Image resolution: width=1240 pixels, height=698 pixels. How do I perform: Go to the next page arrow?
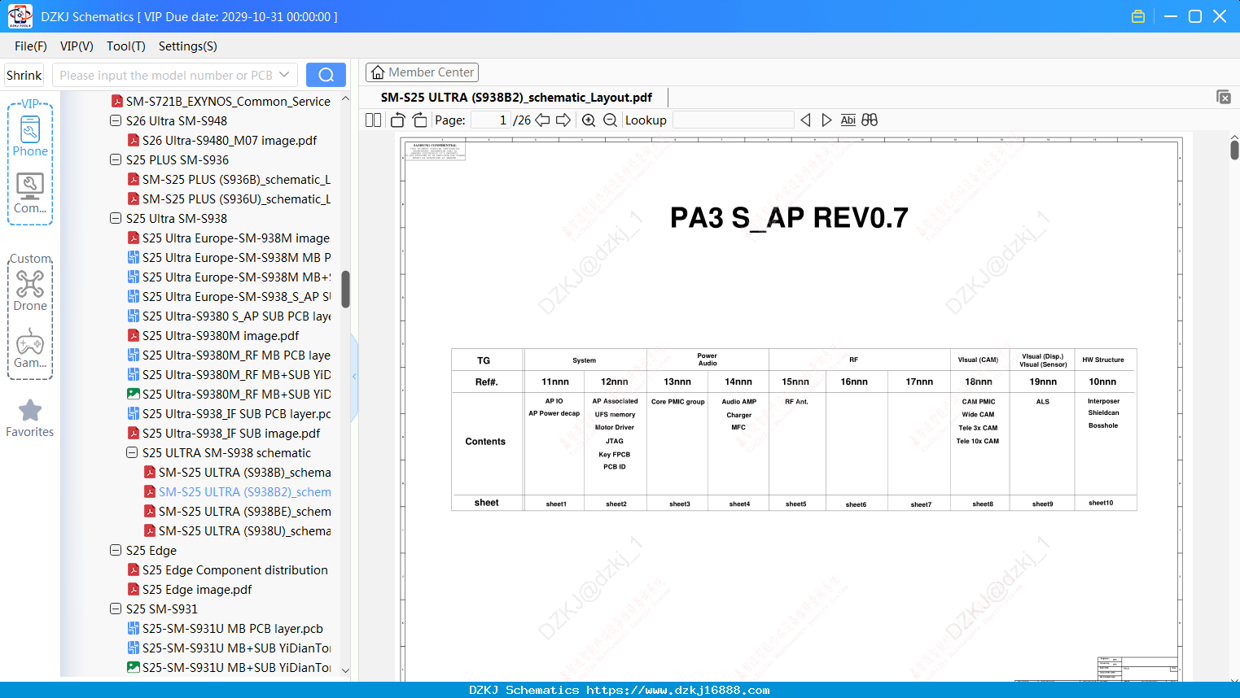(563, 120)
